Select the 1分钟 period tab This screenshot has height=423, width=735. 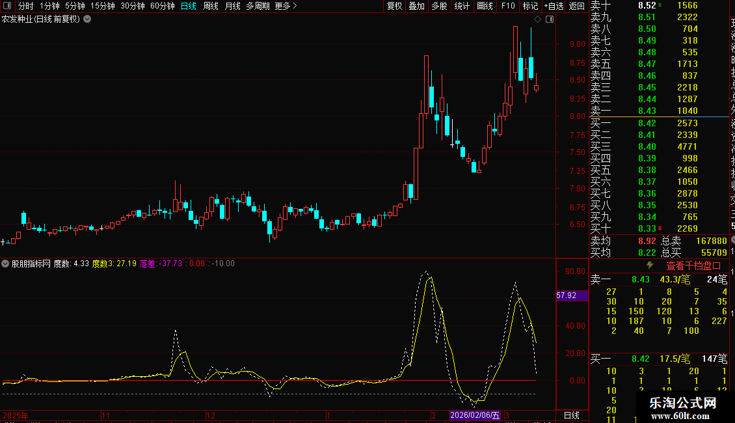tap(49, 6)
